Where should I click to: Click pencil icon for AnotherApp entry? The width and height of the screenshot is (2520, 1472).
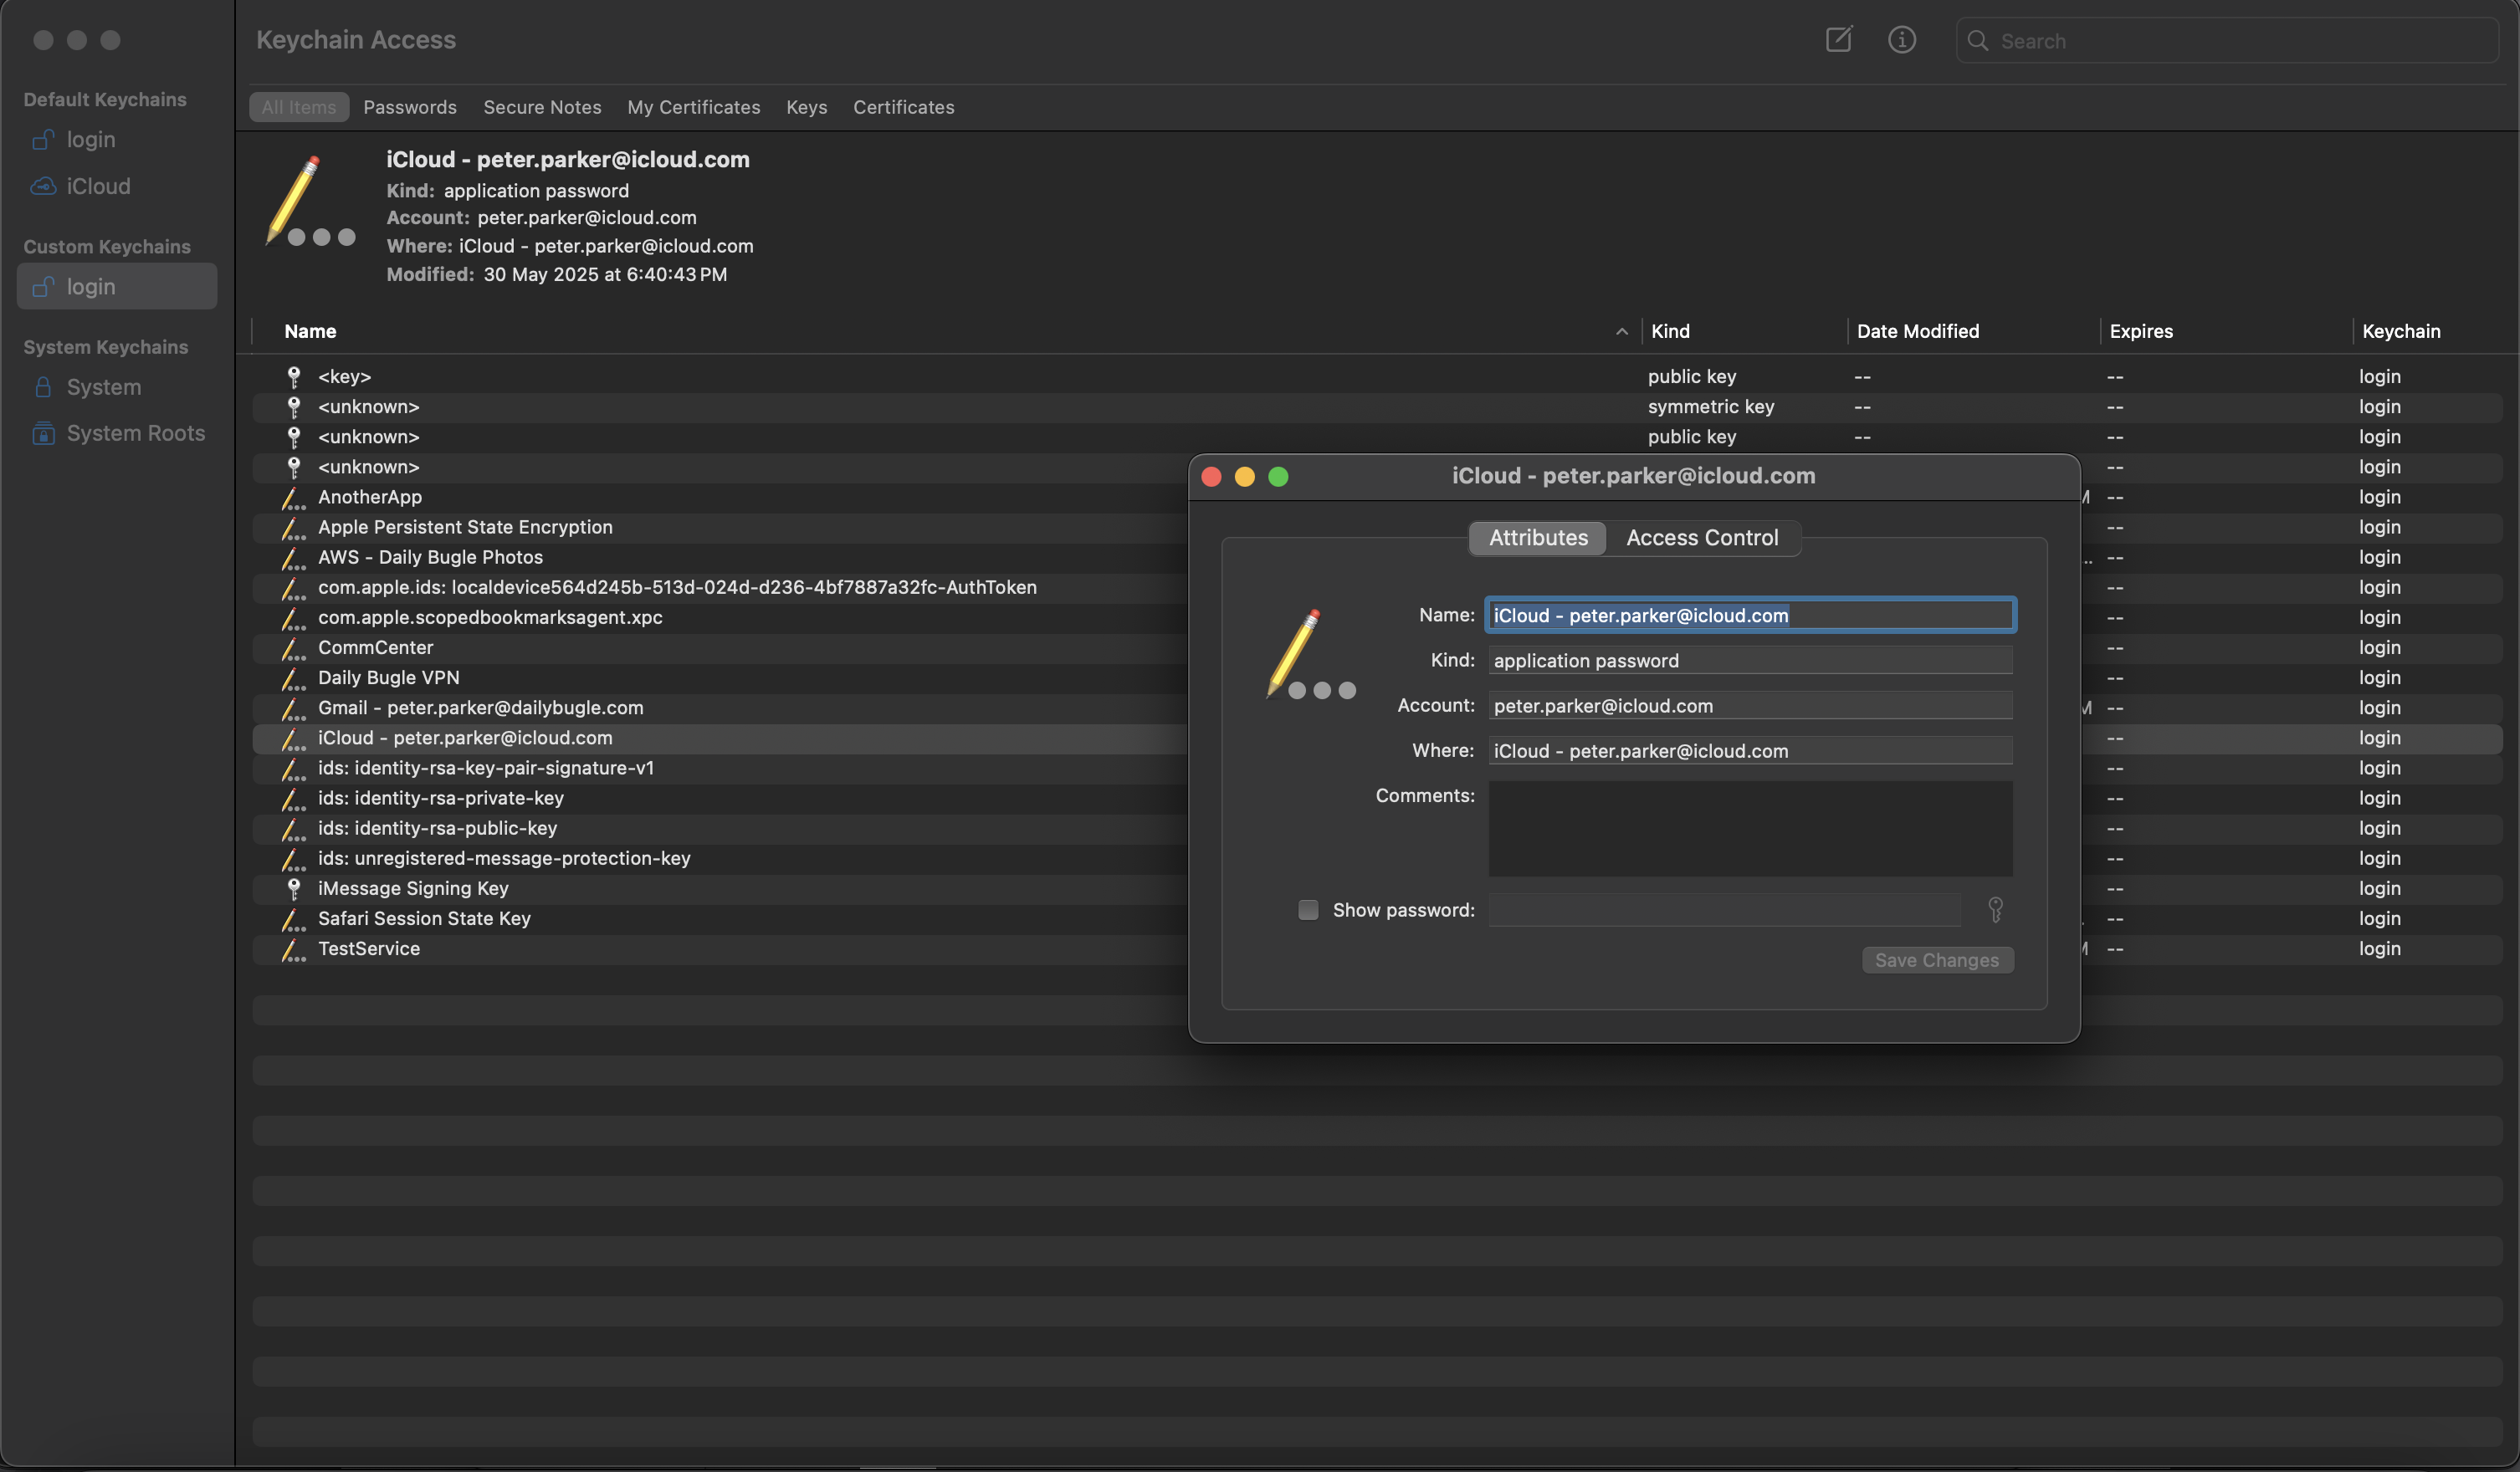(292, 498)
